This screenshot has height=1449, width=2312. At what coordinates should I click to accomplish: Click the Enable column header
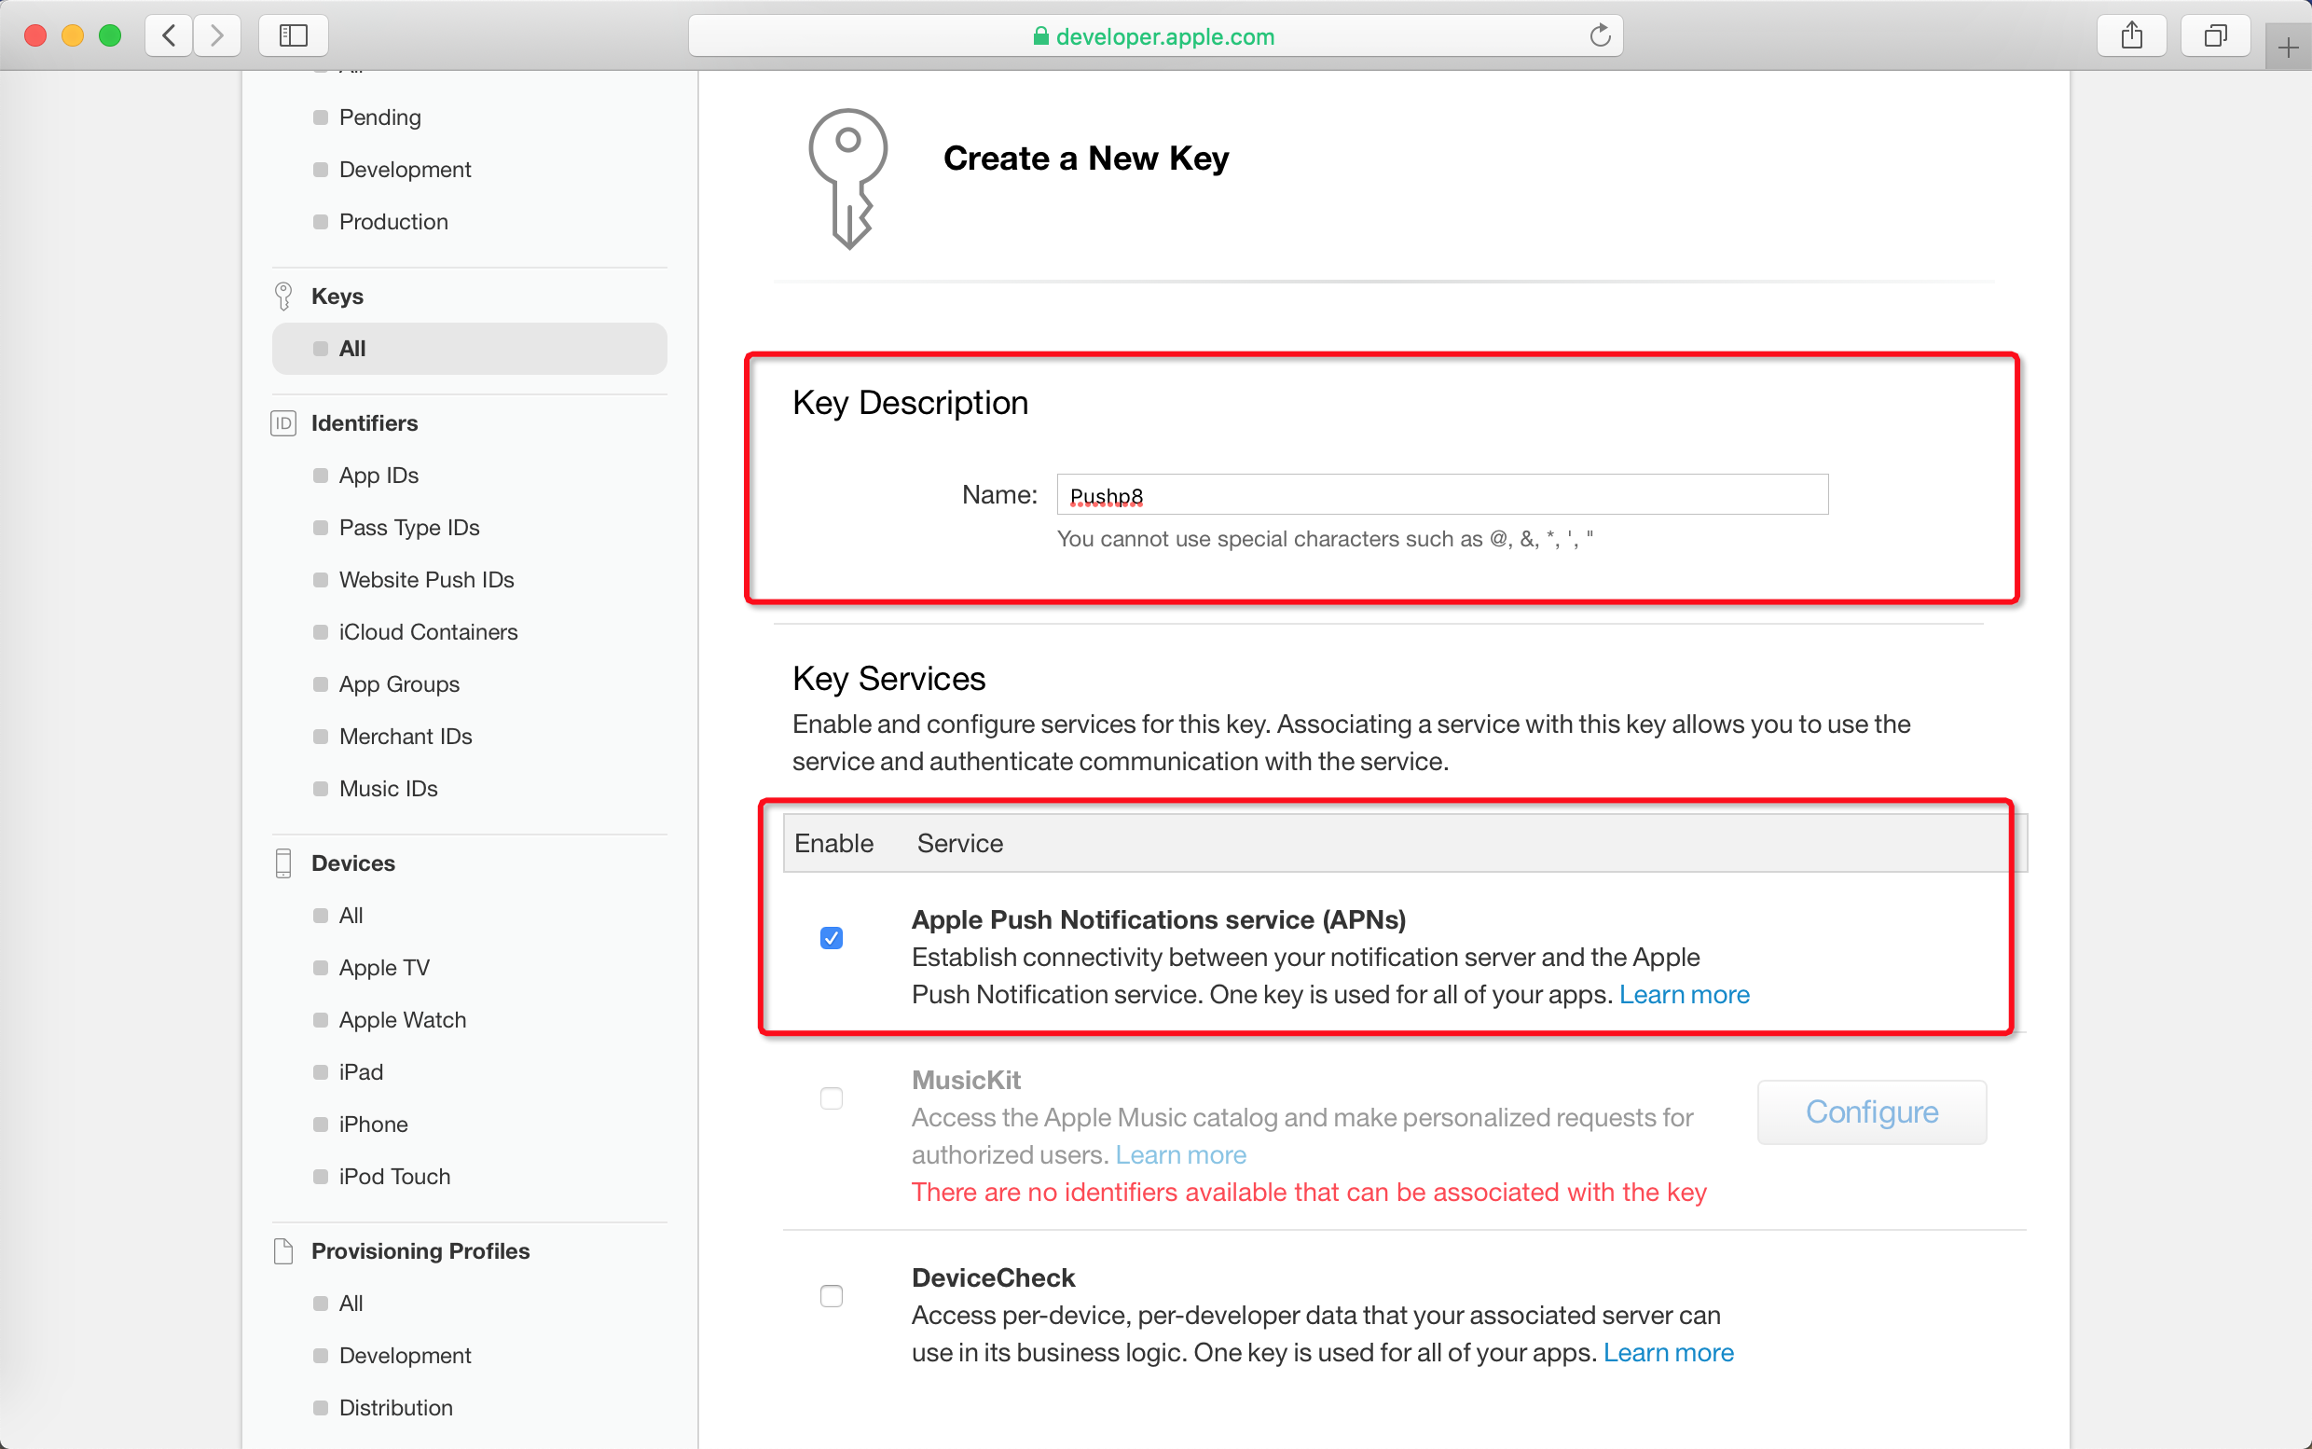833,843
